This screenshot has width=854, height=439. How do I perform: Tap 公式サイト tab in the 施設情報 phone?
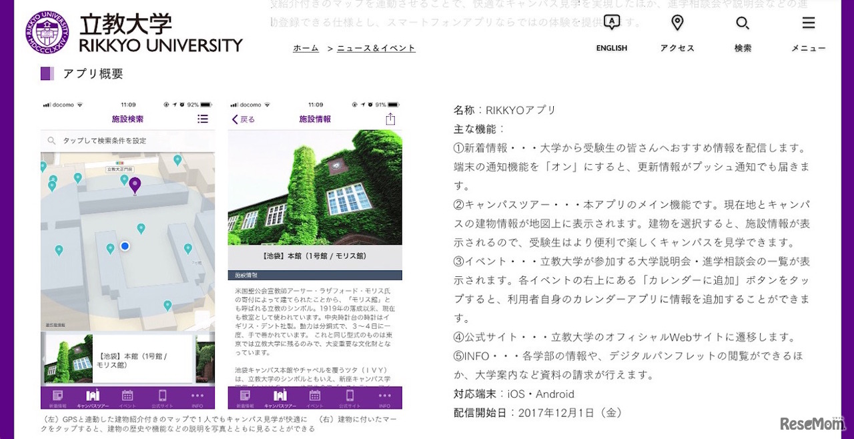[x=350, y=398]
